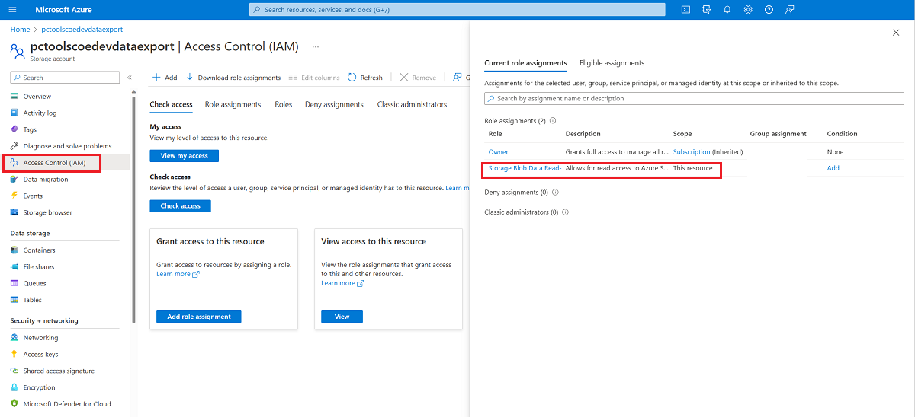Viewport: 915px width, 417px height.
Task: Focus the search by assignment name field
Action: (x=694, y=99)
